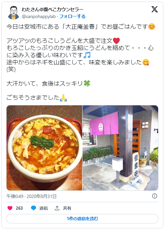Image resolution: width=165 pixels, height=231 pixels.
Task: Click the 返信 reply label
Action: [x=44, y=208]
